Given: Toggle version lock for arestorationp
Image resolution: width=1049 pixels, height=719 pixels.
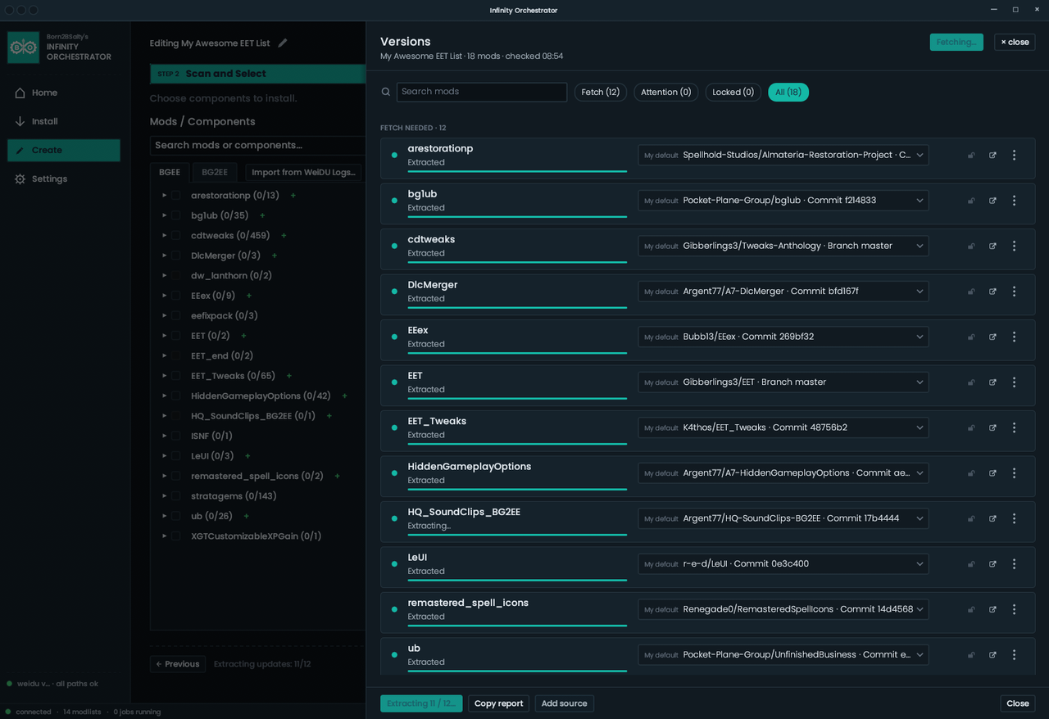Looking at the screenshot, I should click(971, 156).
